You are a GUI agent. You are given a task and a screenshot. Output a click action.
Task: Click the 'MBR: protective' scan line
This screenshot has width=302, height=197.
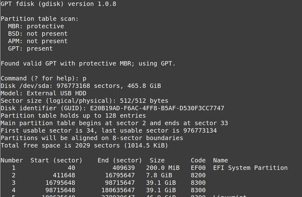point(36,26)
